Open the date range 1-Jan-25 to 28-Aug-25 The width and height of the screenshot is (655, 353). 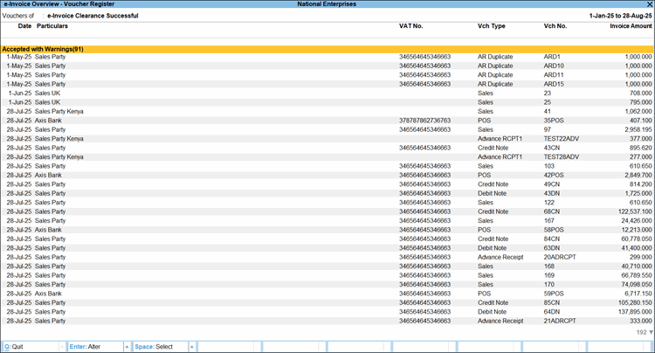tap(614, 16)
